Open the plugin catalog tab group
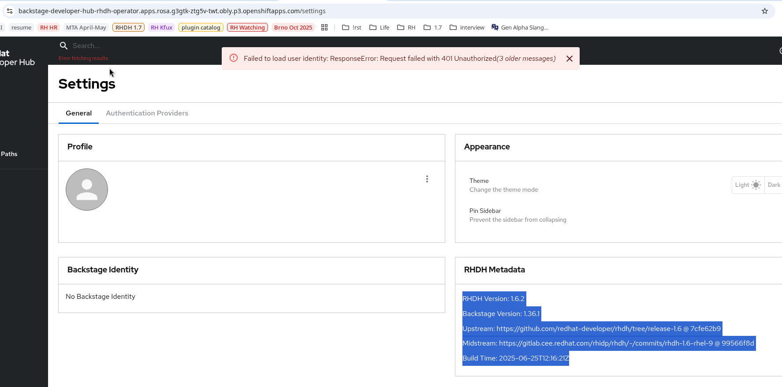The height and width of the screenshot is (387, 782). 201,27
